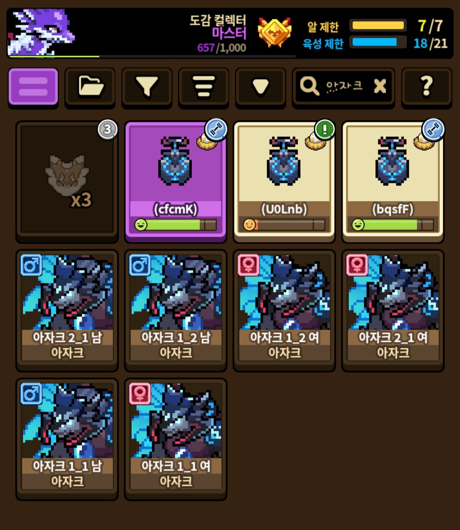Open the locked x3 slot
The width and height of the screenshot is (460, 530).
[x=67, y=182]
